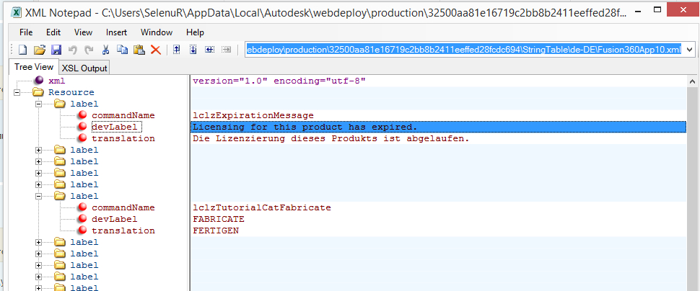This screenshot has height=291, width=700.
Task: Collapse the first label node under Resource
Action: (x=38, y=104)
